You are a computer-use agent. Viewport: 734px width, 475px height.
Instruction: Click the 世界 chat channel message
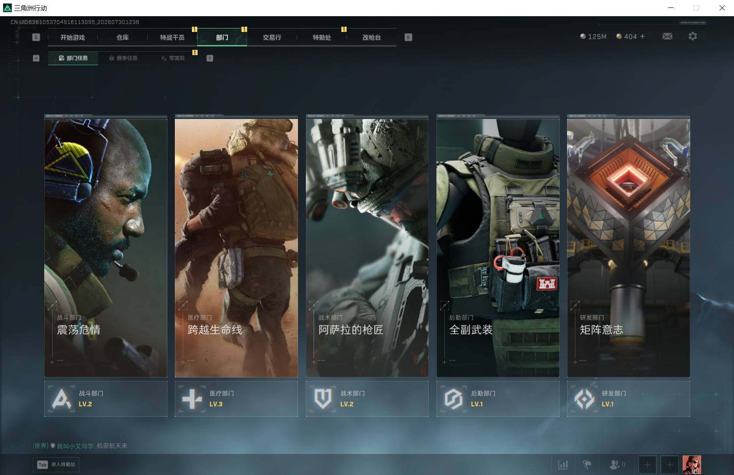pyautogui.click(x=80, y=446)
